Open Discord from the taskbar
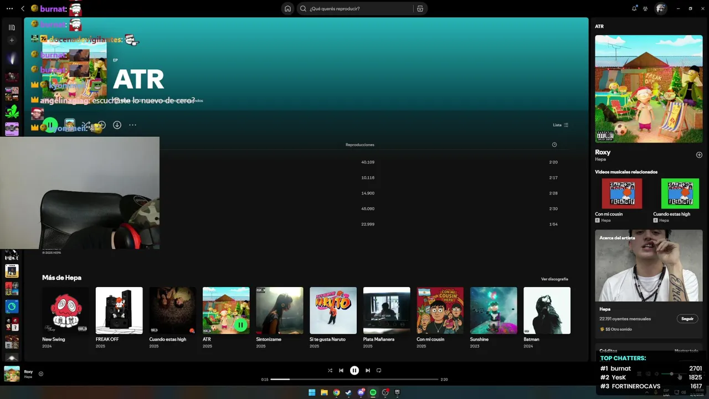Viewport: 709px width, 399px height. click(x=361, y=392)
